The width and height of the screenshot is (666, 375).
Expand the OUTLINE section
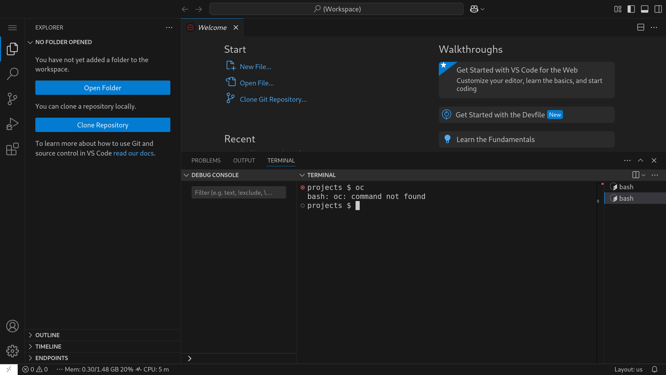(48, 335)
